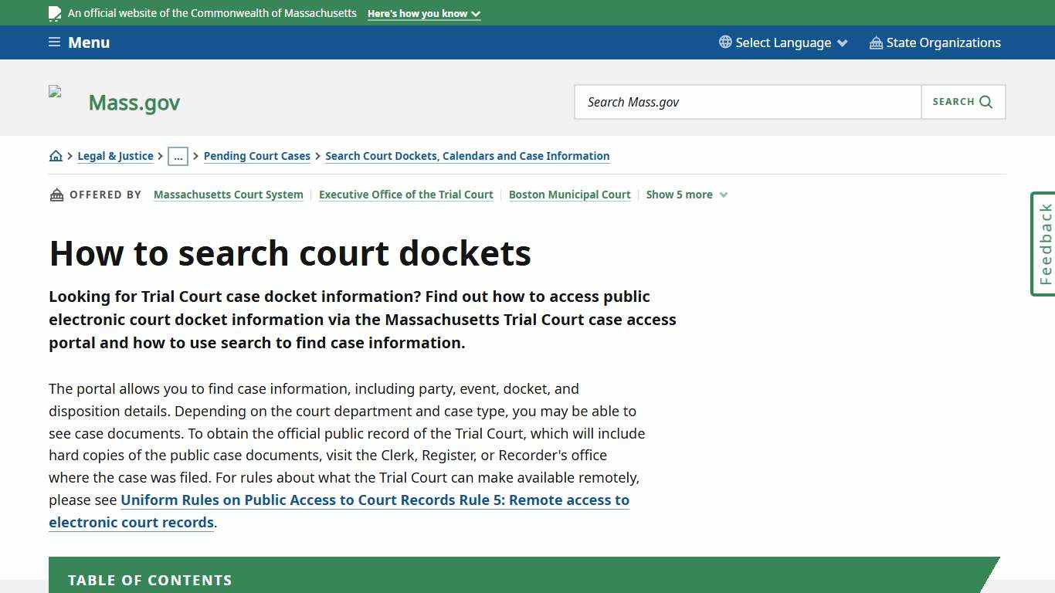The width and height of the screenshot is (1055, 593).
Task: Click the building icon beside State Organizations
Action: point(875,42)
